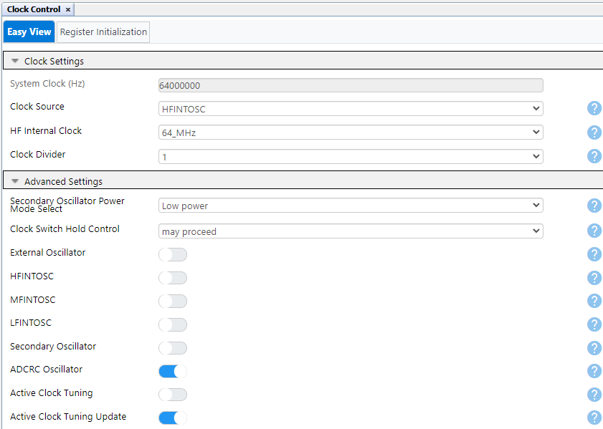This screenshot has height=429, width=603.
Task: Open help for LFINTOSC
Action: click(x=594, y=324)
